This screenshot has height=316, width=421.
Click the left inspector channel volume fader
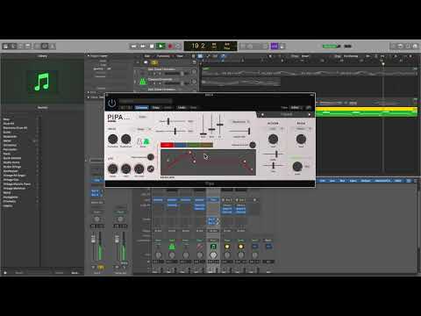click(93, 240)
